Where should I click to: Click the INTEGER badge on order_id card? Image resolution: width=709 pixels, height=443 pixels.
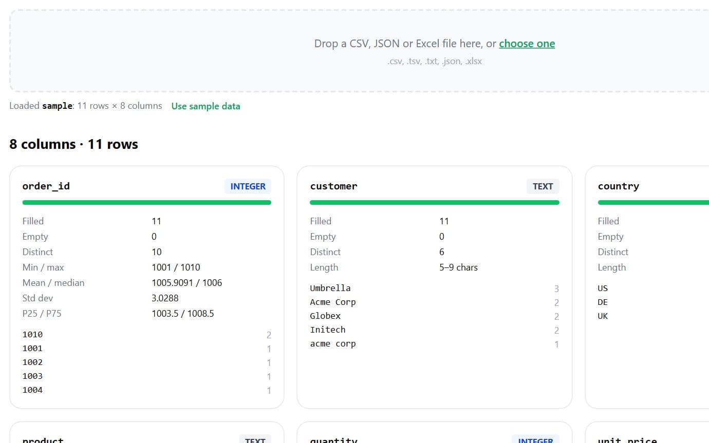(x=248, y=186)
